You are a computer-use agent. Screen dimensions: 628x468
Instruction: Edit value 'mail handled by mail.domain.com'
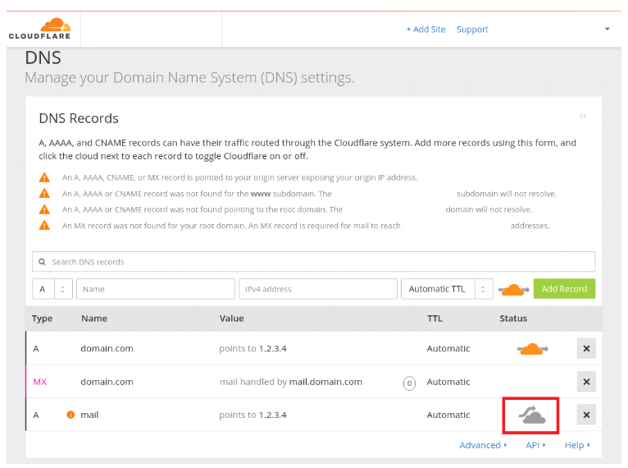point(291,382)
